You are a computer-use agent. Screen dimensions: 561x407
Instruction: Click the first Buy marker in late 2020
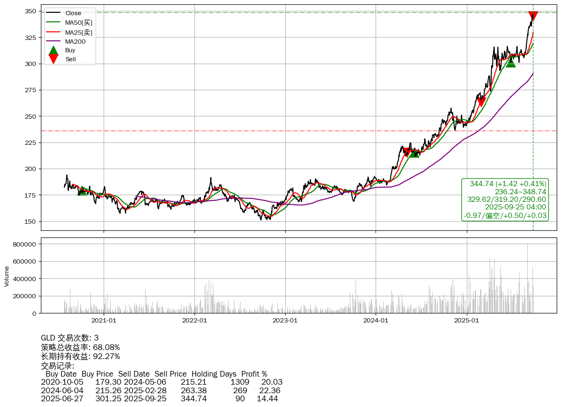82,190
